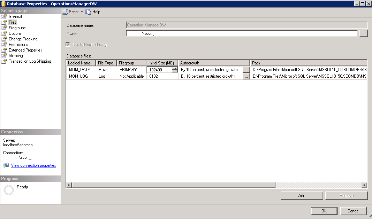
Task: Click the Filegroup column header
Action: click(x=131, y=63)
